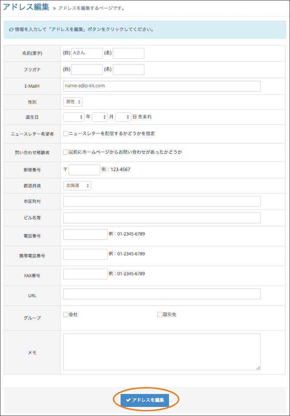Tick the 問い合わせ経験者 checkbox
290x416 pixels.
coord(66,152)
